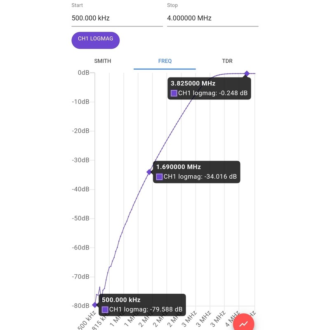This screenshot has width=330, height=330.
Task: Click the Start frequency input field
Action: tap(117, 18)
